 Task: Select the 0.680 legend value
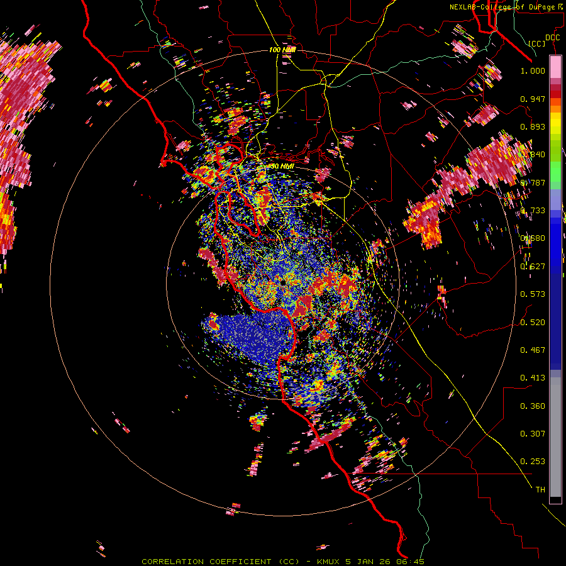[533, 238]
